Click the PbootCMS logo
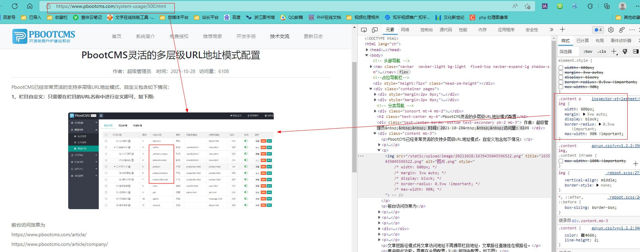The image size is (640, 252). [x=44, y=36]
